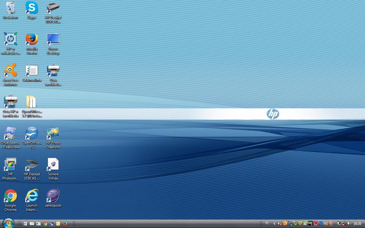The width and height of the screenshot is (365, 228).
Task: Select the Mozilla Firefox desktop shortcut
Action: coord(32,43)
